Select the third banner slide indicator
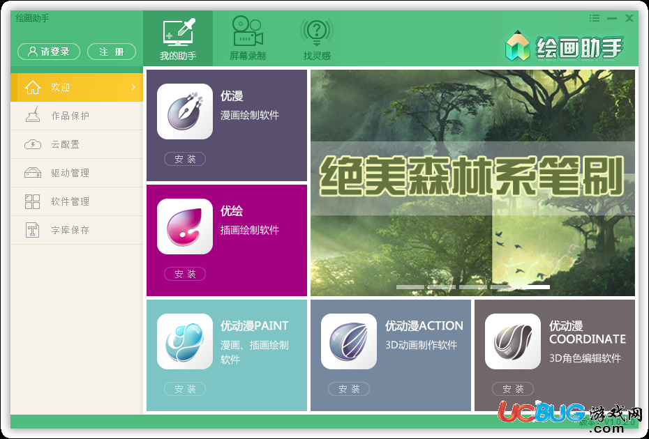This screenshot has height=439, width=649. (473, 287)
